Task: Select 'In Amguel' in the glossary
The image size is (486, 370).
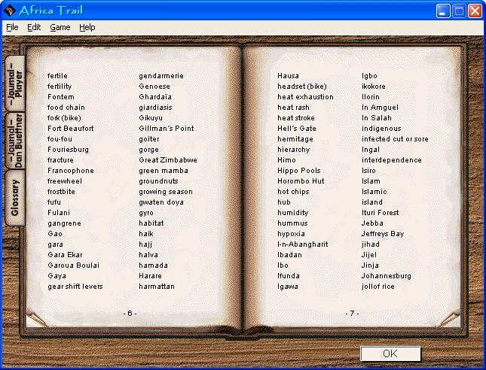Action: (380, 108)
